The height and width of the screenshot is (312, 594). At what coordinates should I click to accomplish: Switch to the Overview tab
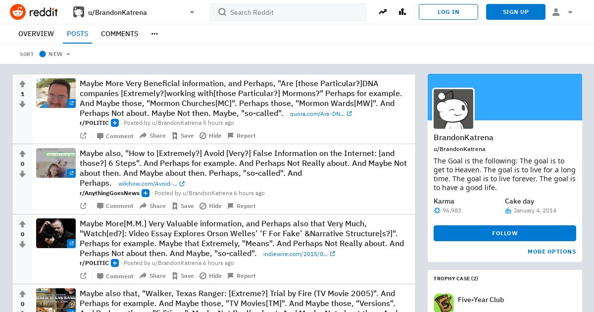pos(36,34)
